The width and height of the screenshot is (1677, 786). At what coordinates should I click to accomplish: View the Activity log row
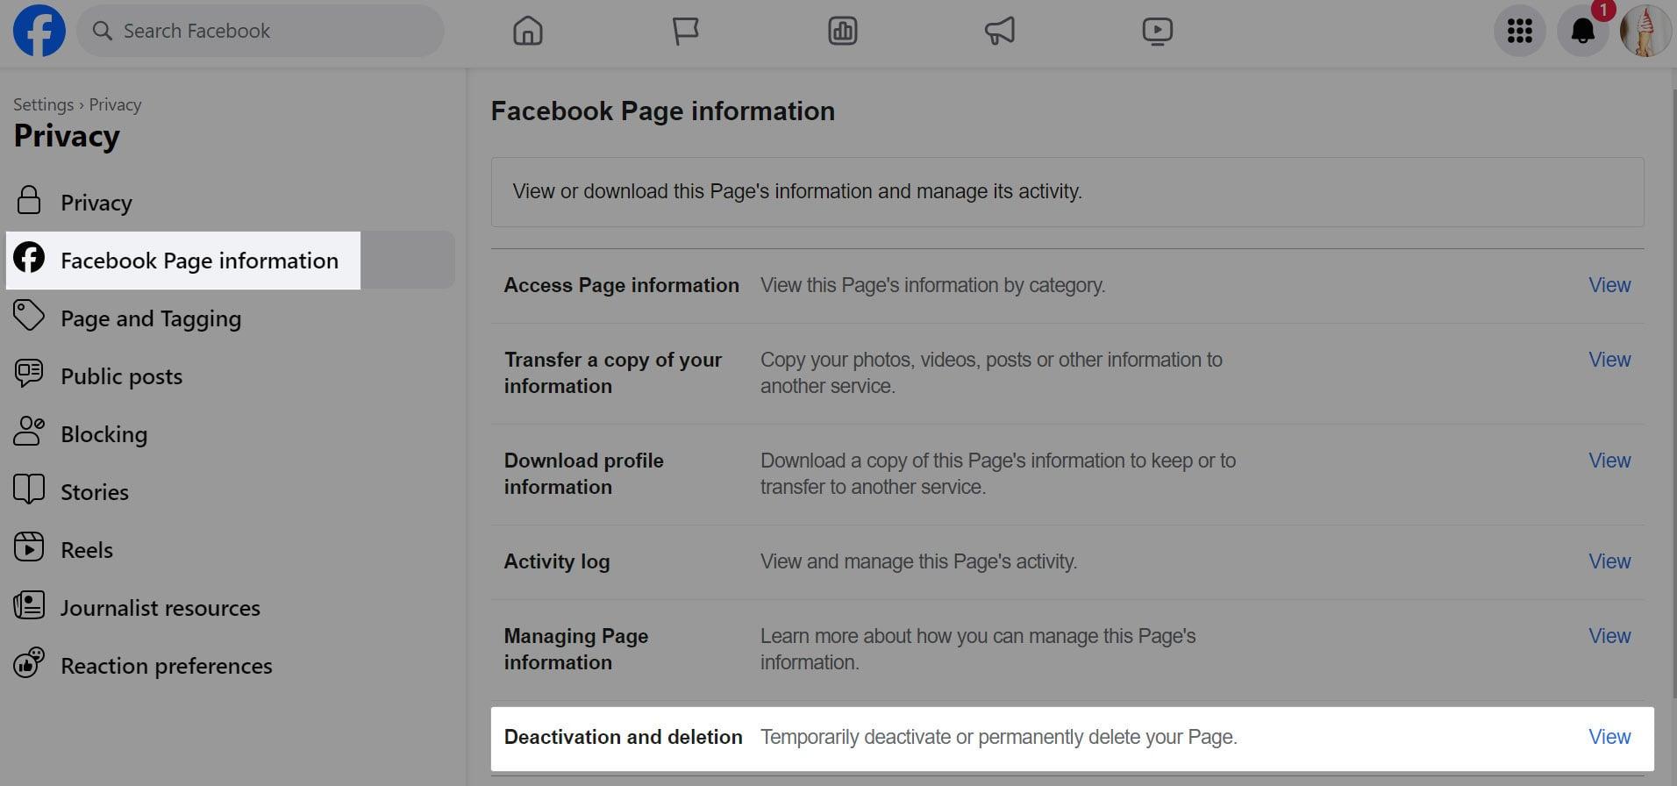[1609, 561]
